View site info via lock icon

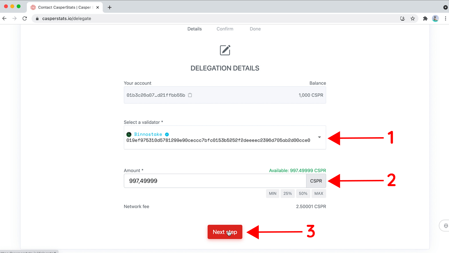coord(37,18)
